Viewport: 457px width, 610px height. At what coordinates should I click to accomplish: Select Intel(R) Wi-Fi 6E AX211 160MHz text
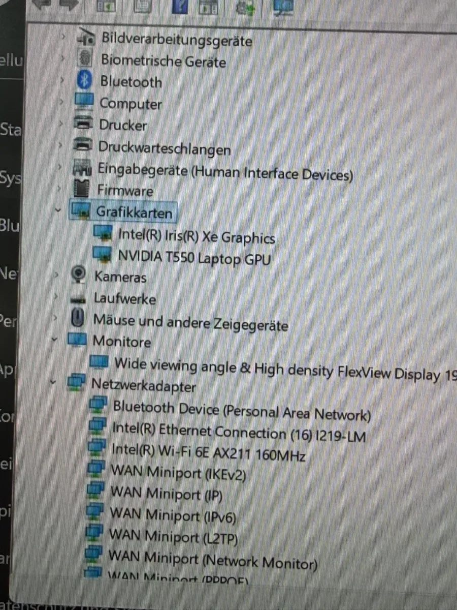(x=208, y=452)
